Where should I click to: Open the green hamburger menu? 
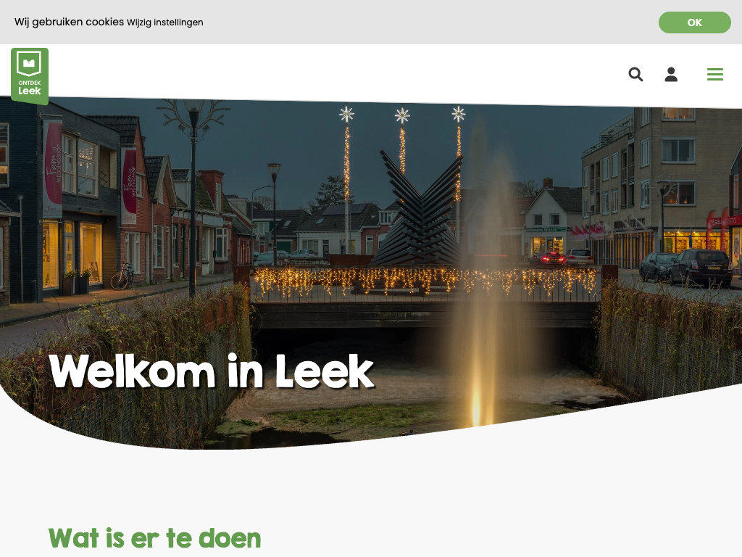(x=715, y=75)
